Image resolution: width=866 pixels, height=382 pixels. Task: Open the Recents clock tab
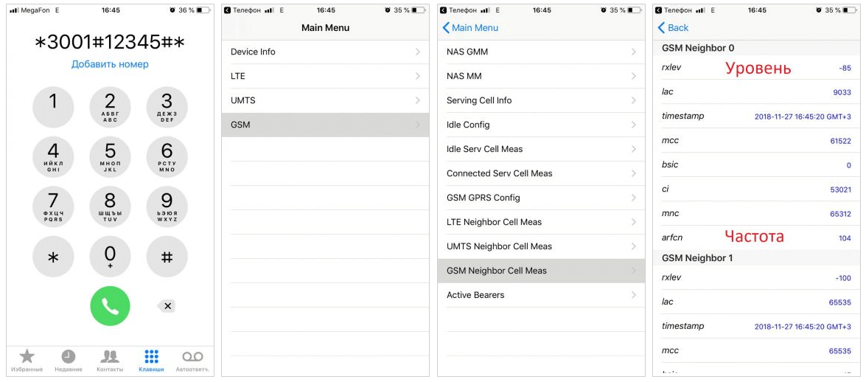68,356
